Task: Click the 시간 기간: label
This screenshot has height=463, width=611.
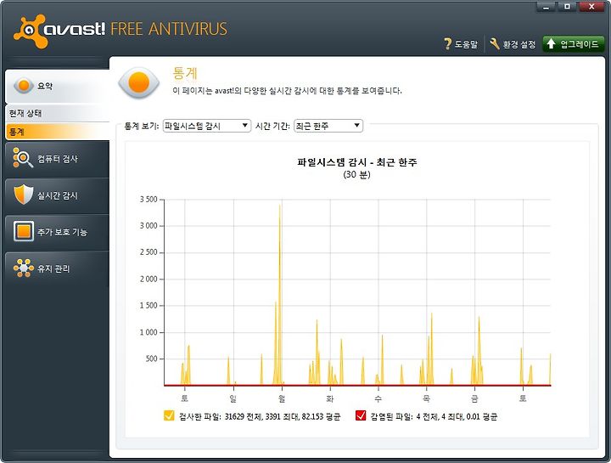Action: 272,126
